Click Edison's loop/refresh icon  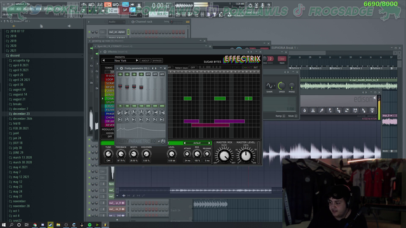click(347, 110)
